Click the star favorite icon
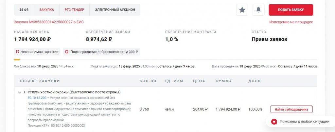 pyautogui.click(x=242, y=10)
